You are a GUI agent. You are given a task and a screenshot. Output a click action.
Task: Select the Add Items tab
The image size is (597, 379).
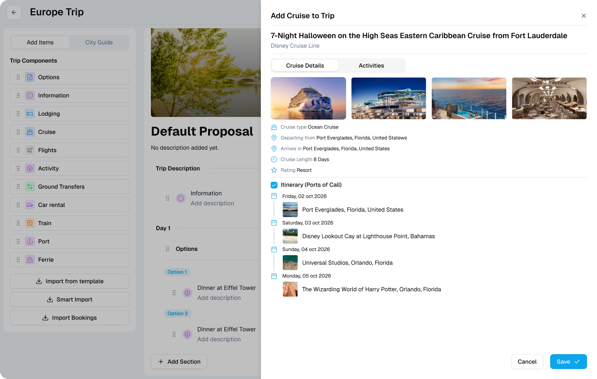pyautogui.click(x=40, y=42)
